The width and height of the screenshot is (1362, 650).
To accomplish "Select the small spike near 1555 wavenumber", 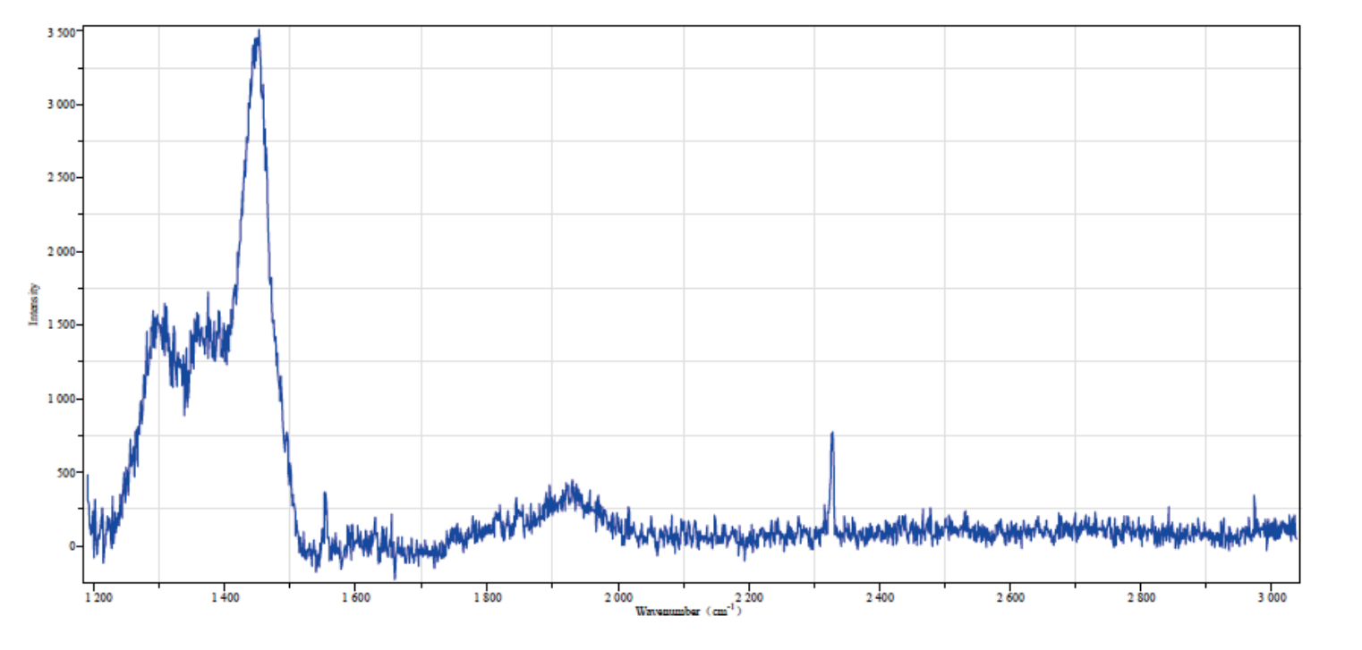I will click(x=325, y=495).
